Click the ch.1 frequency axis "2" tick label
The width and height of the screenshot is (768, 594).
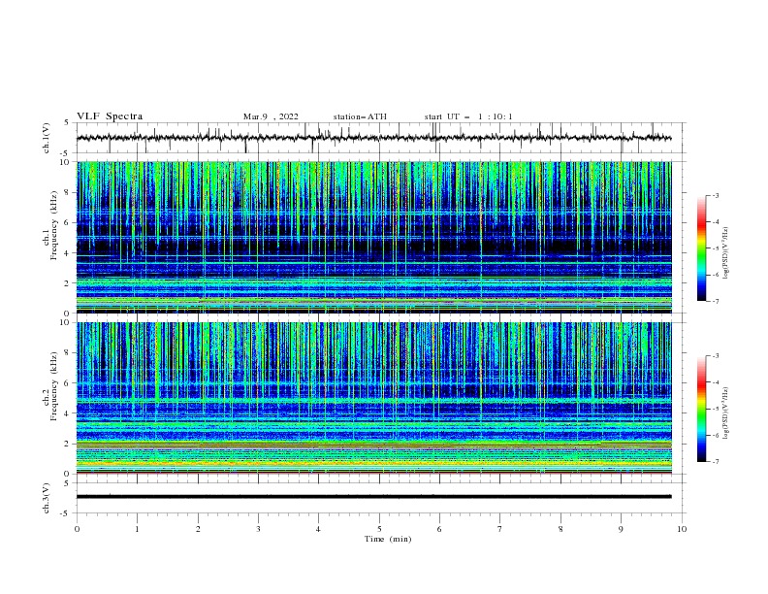69,282
